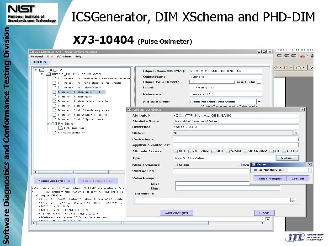
Task: Click the Numeric Pulse rate document icon
Action: [54, 97]
